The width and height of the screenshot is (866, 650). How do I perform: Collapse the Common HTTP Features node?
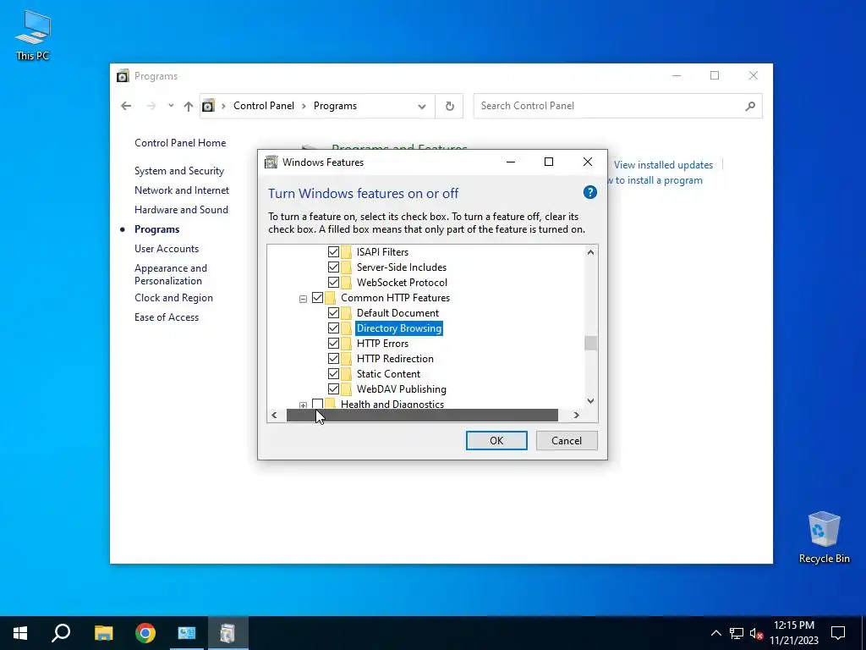[x=303, y=299]
